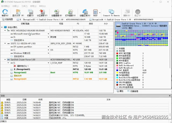Switch to the E: (Recognized3) SanDisk tab
172x123 pixels.
pyautogui.click(x=51, y=20)
